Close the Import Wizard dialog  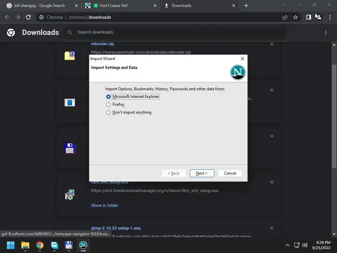[243, 59]
